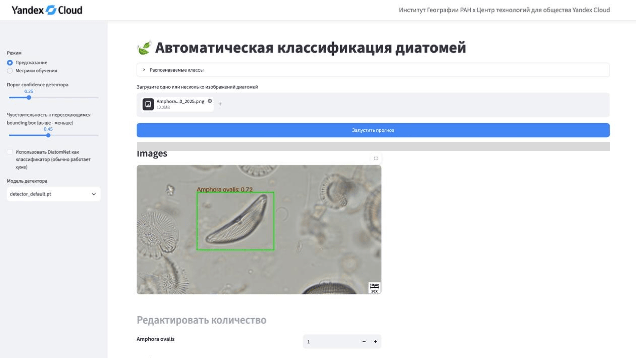
Task: Click the Автоматическая классификация диатомей title
Action: tap(310, 48)
